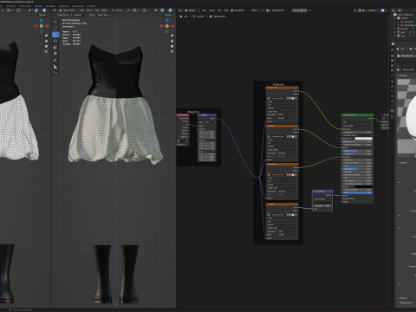The height and width of the screenshot is (312, 416).
Task: Click white subsurface color swatch on BSDF
Action: click(363, 139)
